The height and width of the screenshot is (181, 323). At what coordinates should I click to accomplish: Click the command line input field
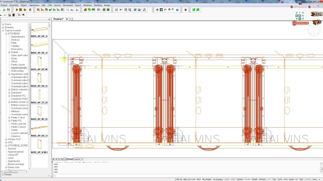(x=187, y=175)
